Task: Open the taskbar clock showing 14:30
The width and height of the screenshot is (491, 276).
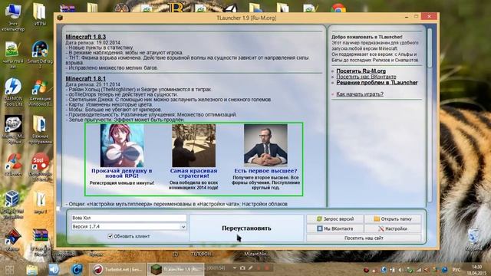Action: click(476, 270)
